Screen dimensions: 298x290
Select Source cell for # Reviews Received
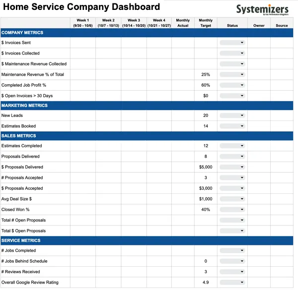click(x=282, y=272)
